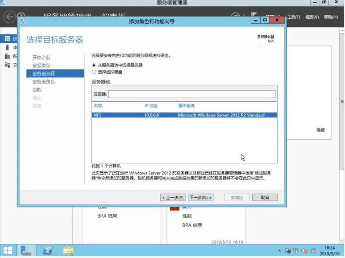Click the notifications flag icon in Server Manager
Image resolution: width=345 pixels, height=258 pixels.
[254, 15]
